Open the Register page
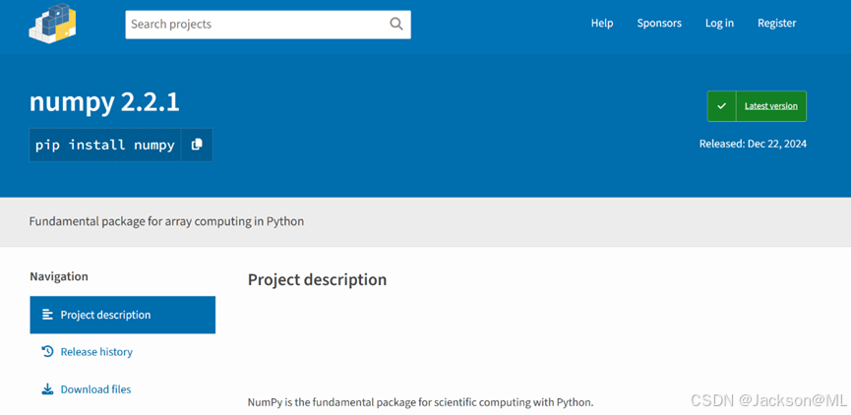Screen dimensions: 851x415 pos(776,24)
